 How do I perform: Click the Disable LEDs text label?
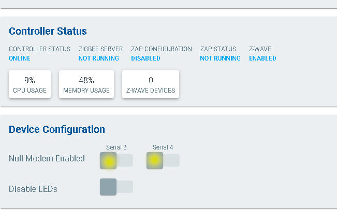click(33, 189)
